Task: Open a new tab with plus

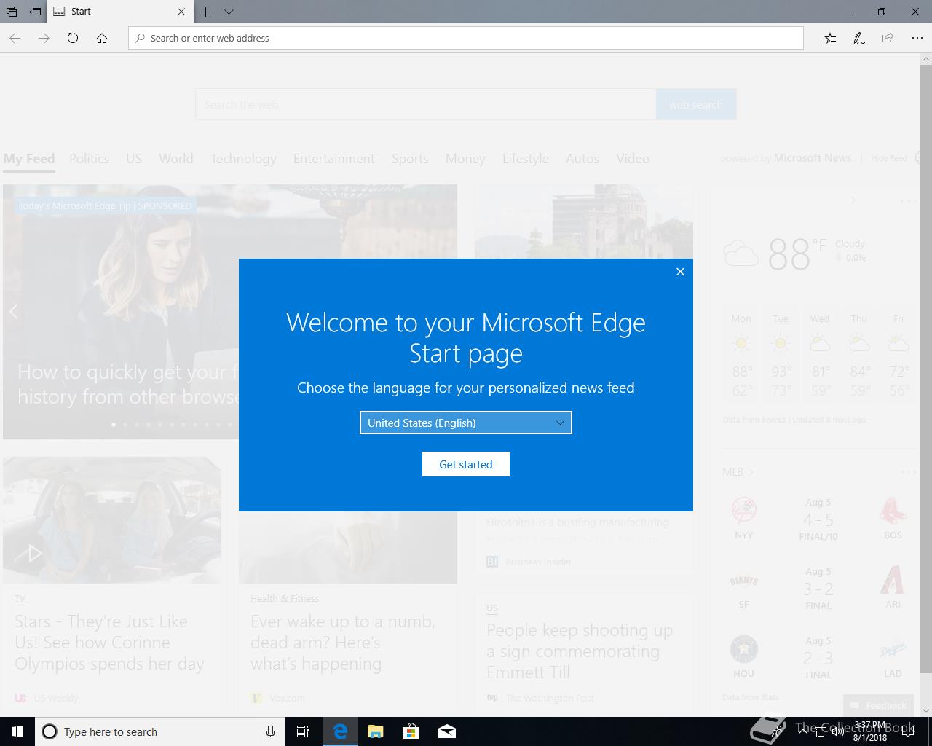Action: pyautogui.click(x=206, y=12)
